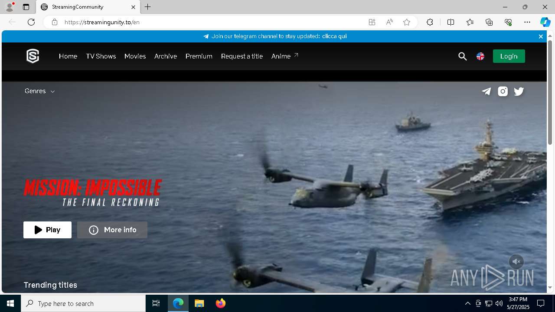Viewport: 555px width, 312px height.
Task: Navigate to the Archive page
Action: (x=166, y=56)
